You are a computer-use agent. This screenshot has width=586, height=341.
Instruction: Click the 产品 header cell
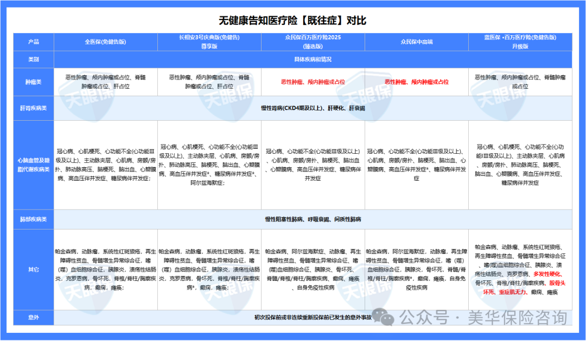[x=33, y=42]
